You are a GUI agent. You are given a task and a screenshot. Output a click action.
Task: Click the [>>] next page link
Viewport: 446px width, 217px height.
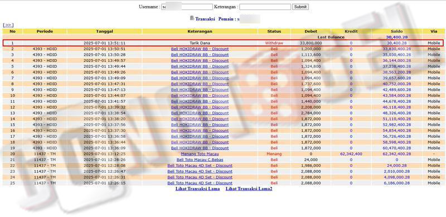8,25
